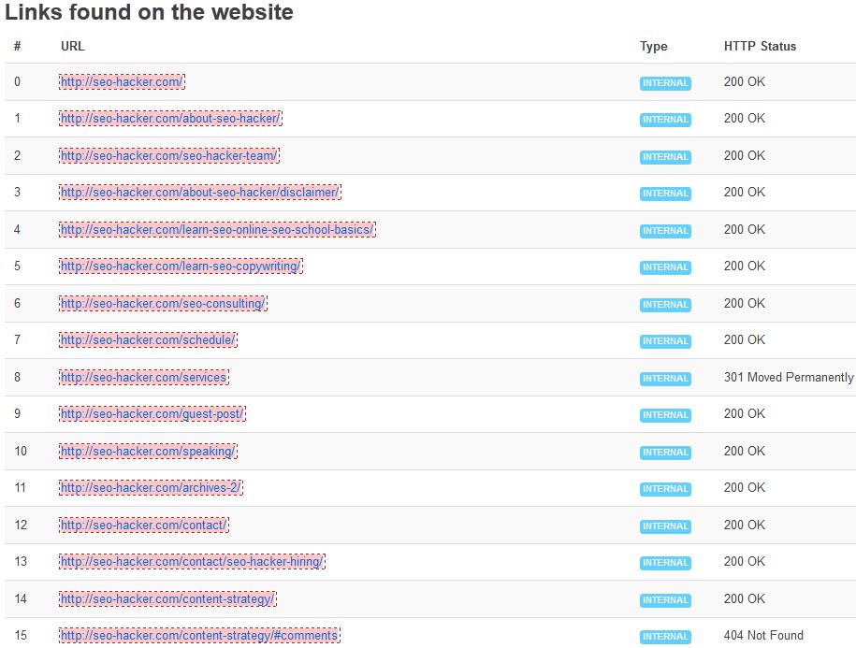
Task: Open the learn-seo-online-seo-school-basics link
Action: [x=217, y=230]
